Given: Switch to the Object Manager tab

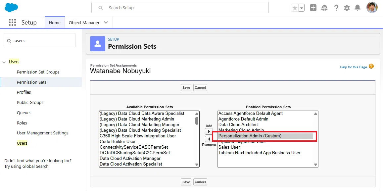Looking at the screenshot, I should (84, 23).
